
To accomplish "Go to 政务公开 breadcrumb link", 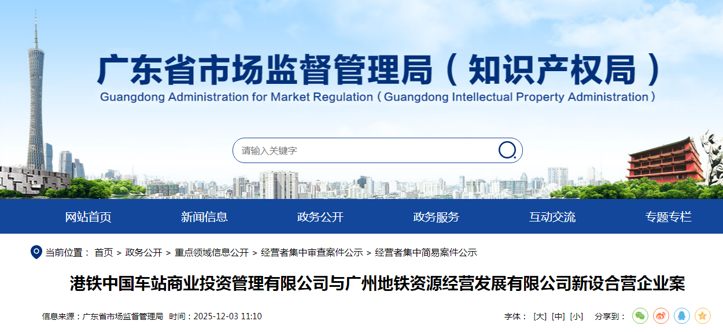I will pyautogui.click(x=144, y=253).
